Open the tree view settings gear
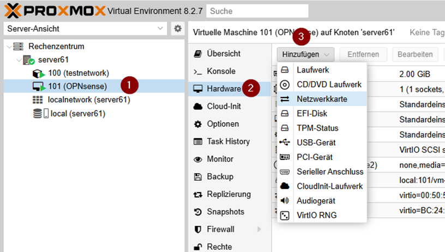The width and height of the screenshot is (445, 252). click(178, 29)
